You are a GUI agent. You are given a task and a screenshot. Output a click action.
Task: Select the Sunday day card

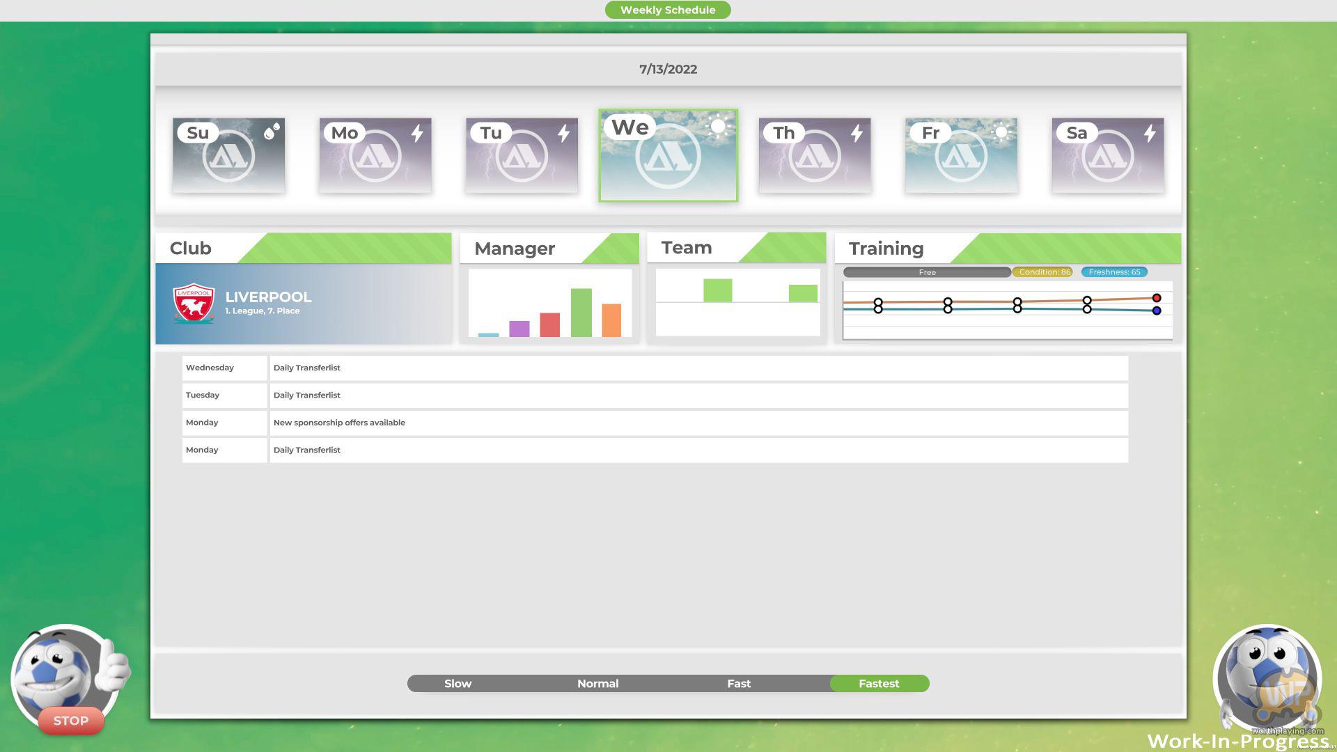pyautogui.click(x=228, y=155)
